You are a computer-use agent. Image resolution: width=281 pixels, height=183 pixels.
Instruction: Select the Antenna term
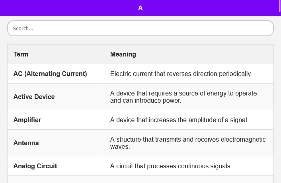(x=26, y=143)
